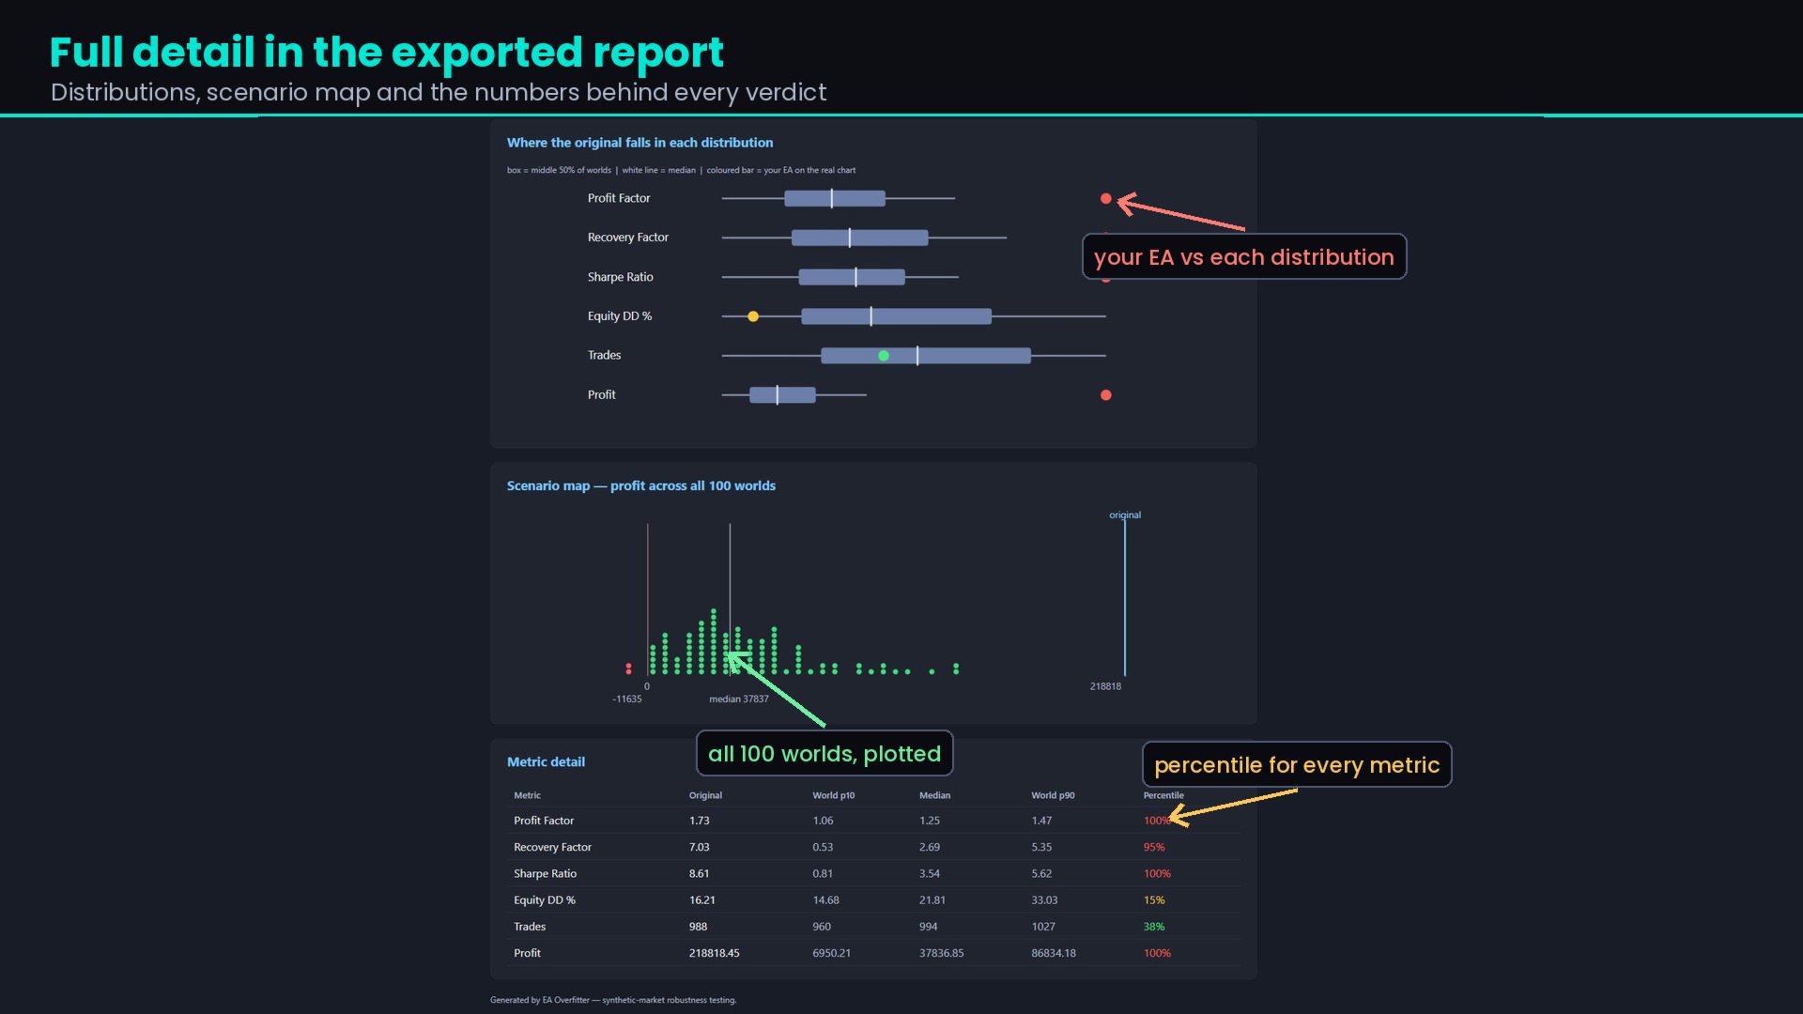Viewport: 1803px width, 1014px height.
Task: Click the Sharpe Ratio row in Metric detail
Action: (x=873, y=873)
